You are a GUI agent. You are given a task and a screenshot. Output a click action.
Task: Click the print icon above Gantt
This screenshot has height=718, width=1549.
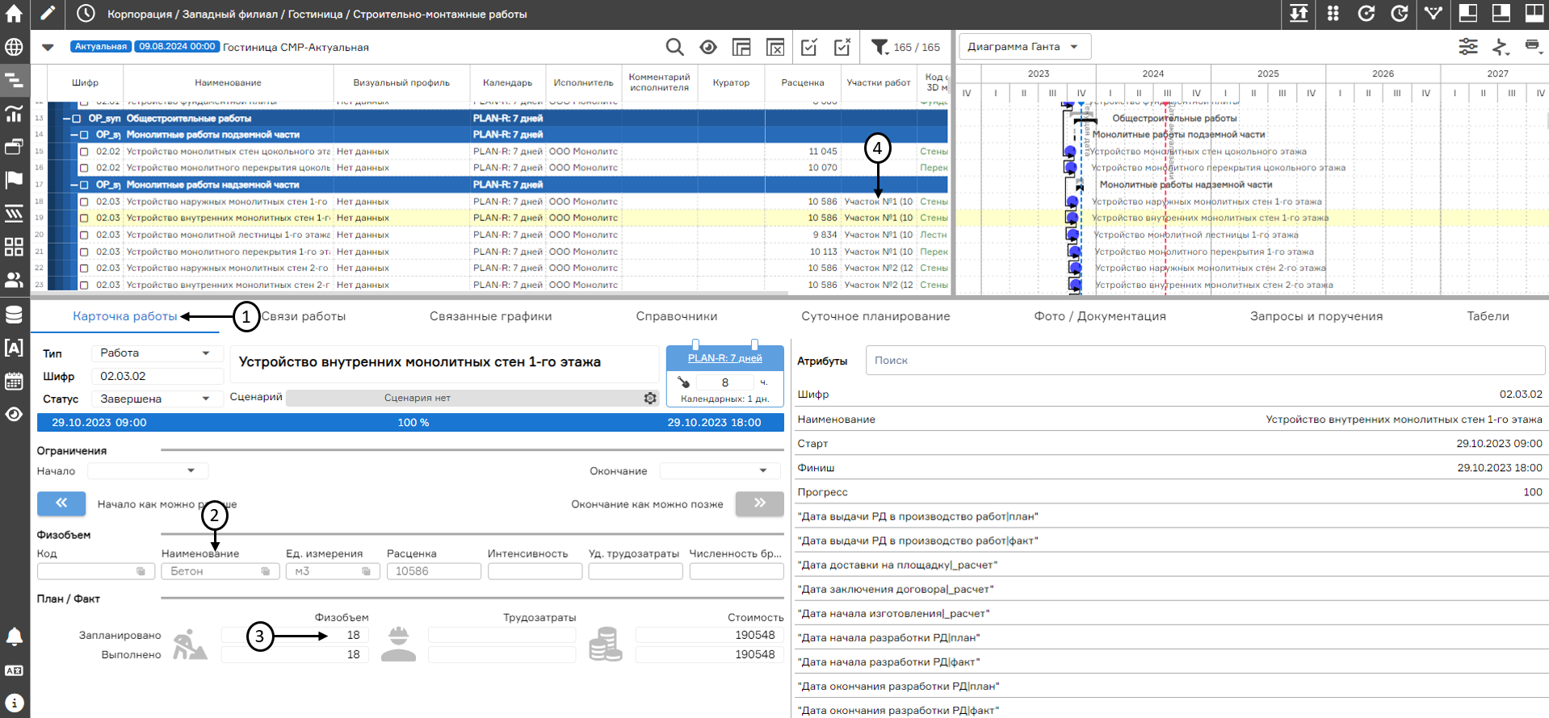[1532, 46]
